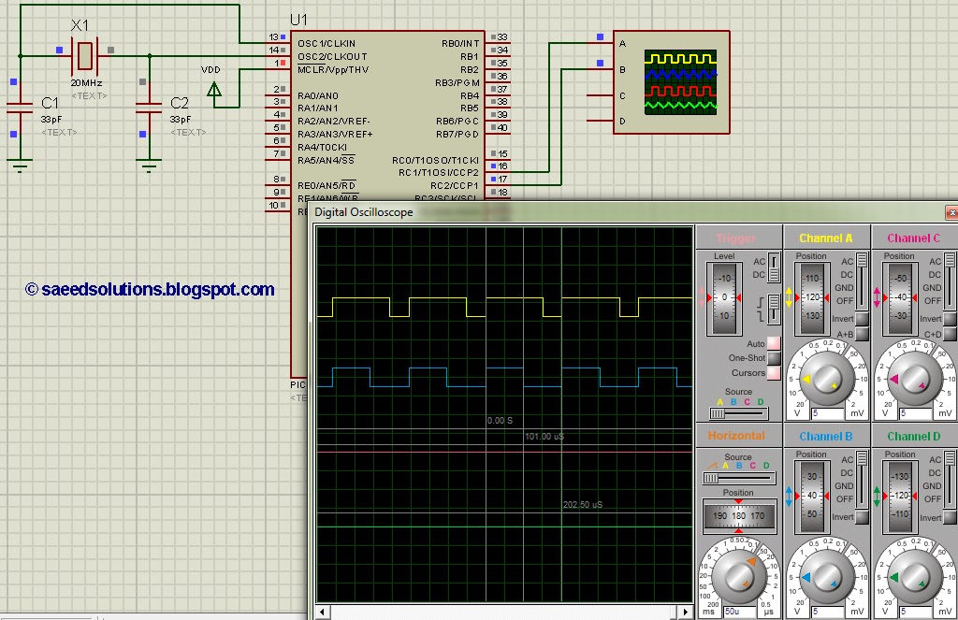Image resolution: width=958 pixels, height=620 pixels.
Task: Click the oscilloscope instrument on the schematic
Action: pos(671,82)
